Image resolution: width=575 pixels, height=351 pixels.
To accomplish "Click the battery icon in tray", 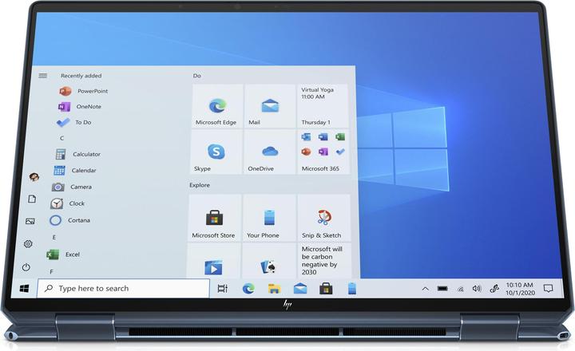I will tap(442, 289).
